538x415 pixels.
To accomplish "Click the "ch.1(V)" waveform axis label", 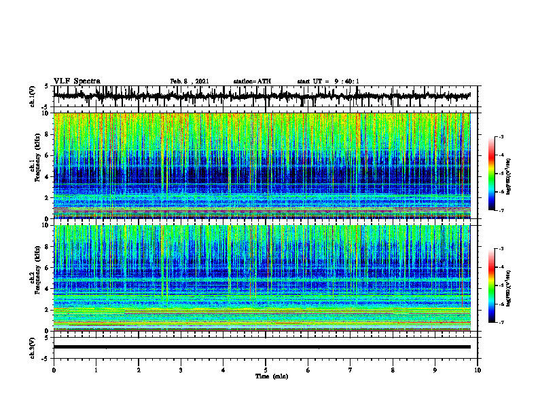I will point(33,96).
